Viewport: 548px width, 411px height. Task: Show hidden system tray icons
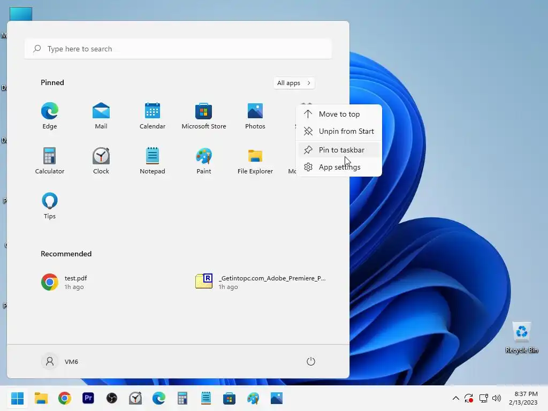[456, 398]
